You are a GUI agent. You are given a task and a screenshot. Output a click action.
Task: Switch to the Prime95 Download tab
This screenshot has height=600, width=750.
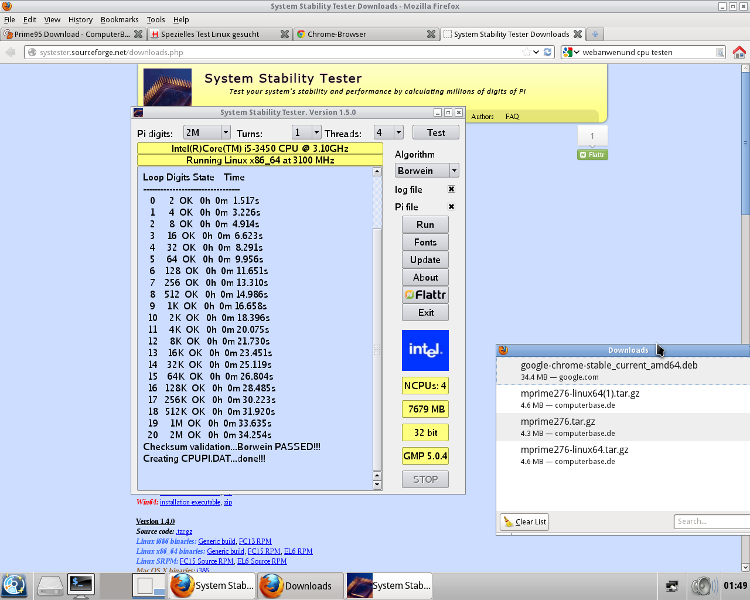tap(73, 34)
